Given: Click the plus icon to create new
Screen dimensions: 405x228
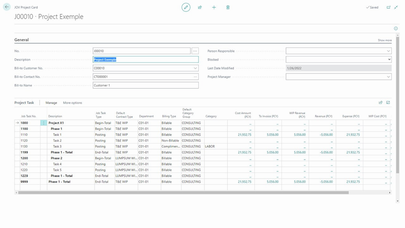Looking at the screenshot, I should pos(214,7).
